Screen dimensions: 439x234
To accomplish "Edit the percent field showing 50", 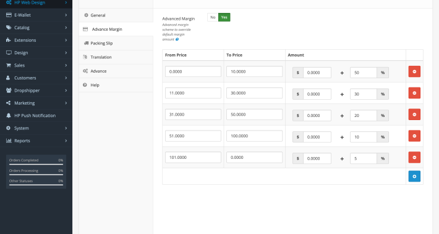I will 364,73.
